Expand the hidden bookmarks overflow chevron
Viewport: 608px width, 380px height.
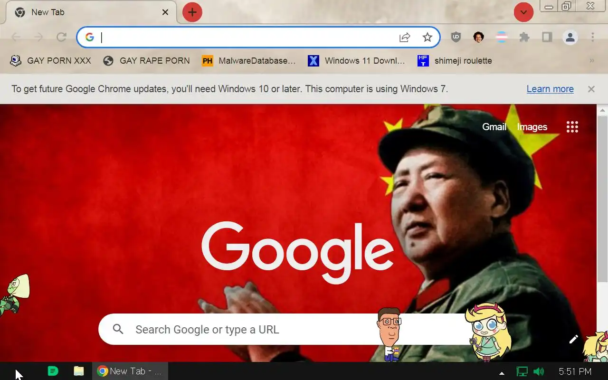point(592,61)
